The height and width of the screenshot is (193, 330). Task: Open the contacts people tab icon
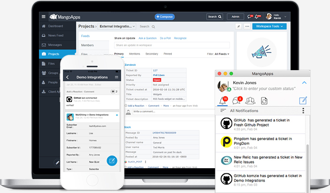[x=250, y=101]
